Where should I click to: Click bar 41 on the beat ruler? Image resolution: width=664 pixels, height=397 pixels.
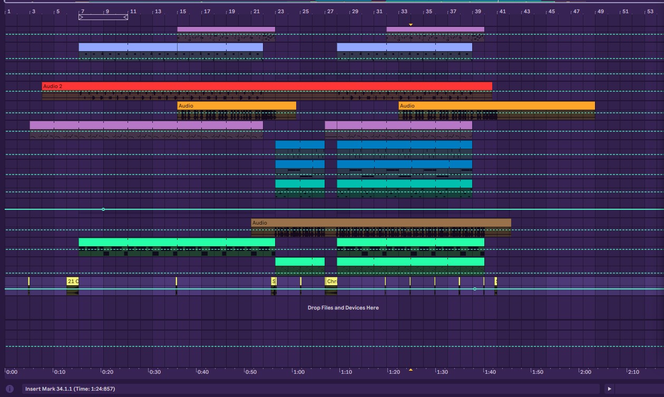[x=502, y=11]
